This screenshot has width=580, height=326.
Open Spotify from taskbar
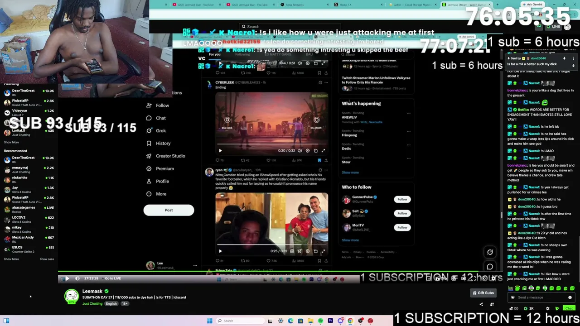[320, 321]
